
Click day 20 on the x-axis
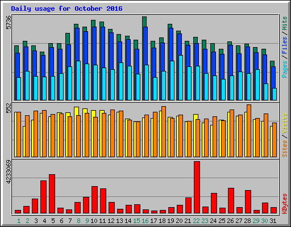point(179,221)
